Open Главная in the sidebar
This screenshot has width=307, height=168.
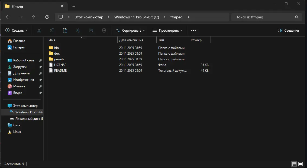click(x=19, y=41)
